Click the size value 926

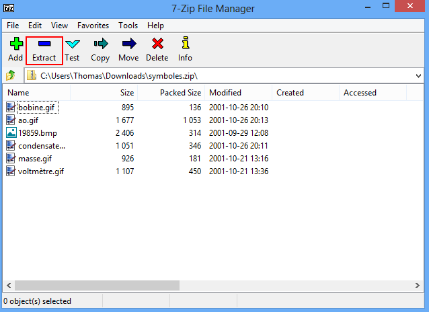[128, 159]
